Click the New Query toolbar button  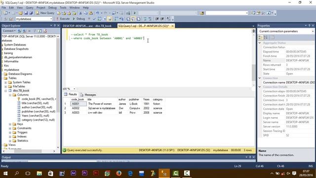(45, 13)
